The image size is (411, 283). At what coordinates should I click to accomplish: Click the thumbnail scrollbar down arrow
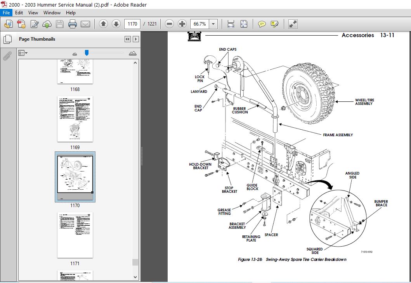coord(135,277)
